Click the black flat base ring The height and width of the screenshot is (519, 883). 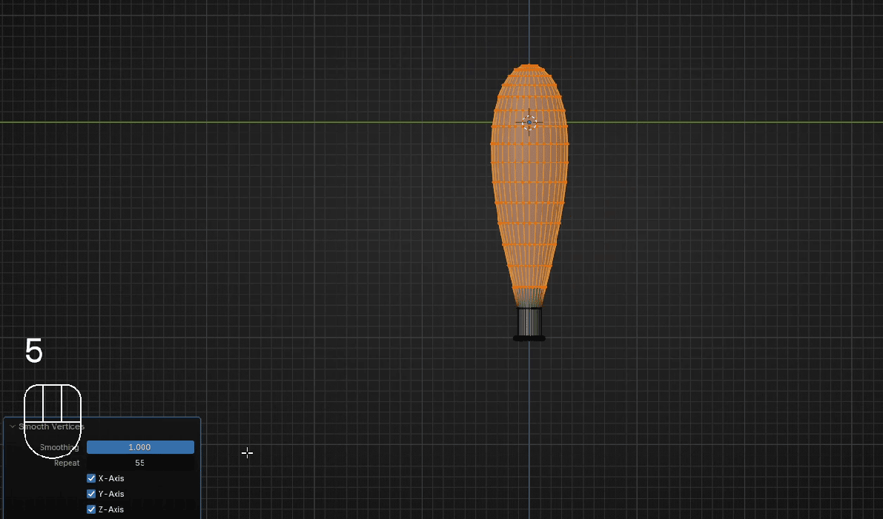(x=529, y=338)
